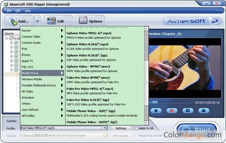226x143 pixels.
Task: Expand the Others category
Action: point(43,104)
